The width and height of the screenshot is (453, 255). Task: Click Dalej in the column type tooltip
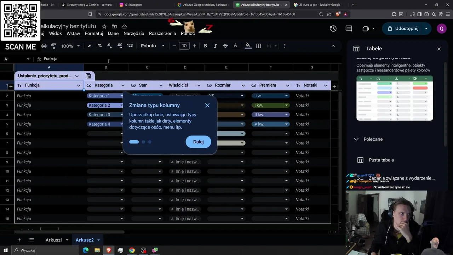[x=198, y=142]
